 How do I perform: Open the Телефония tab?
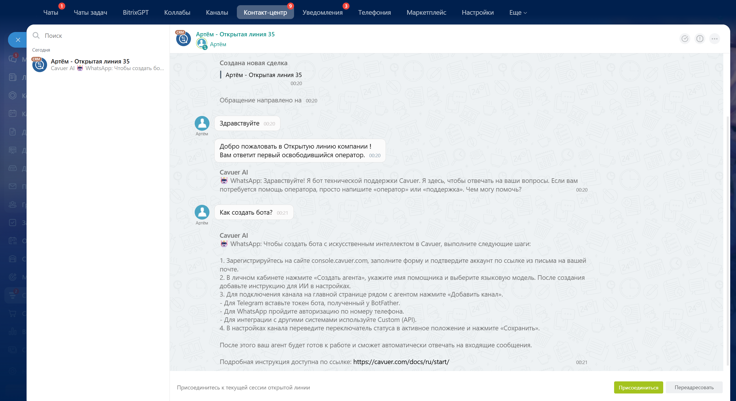click(374, 12)
